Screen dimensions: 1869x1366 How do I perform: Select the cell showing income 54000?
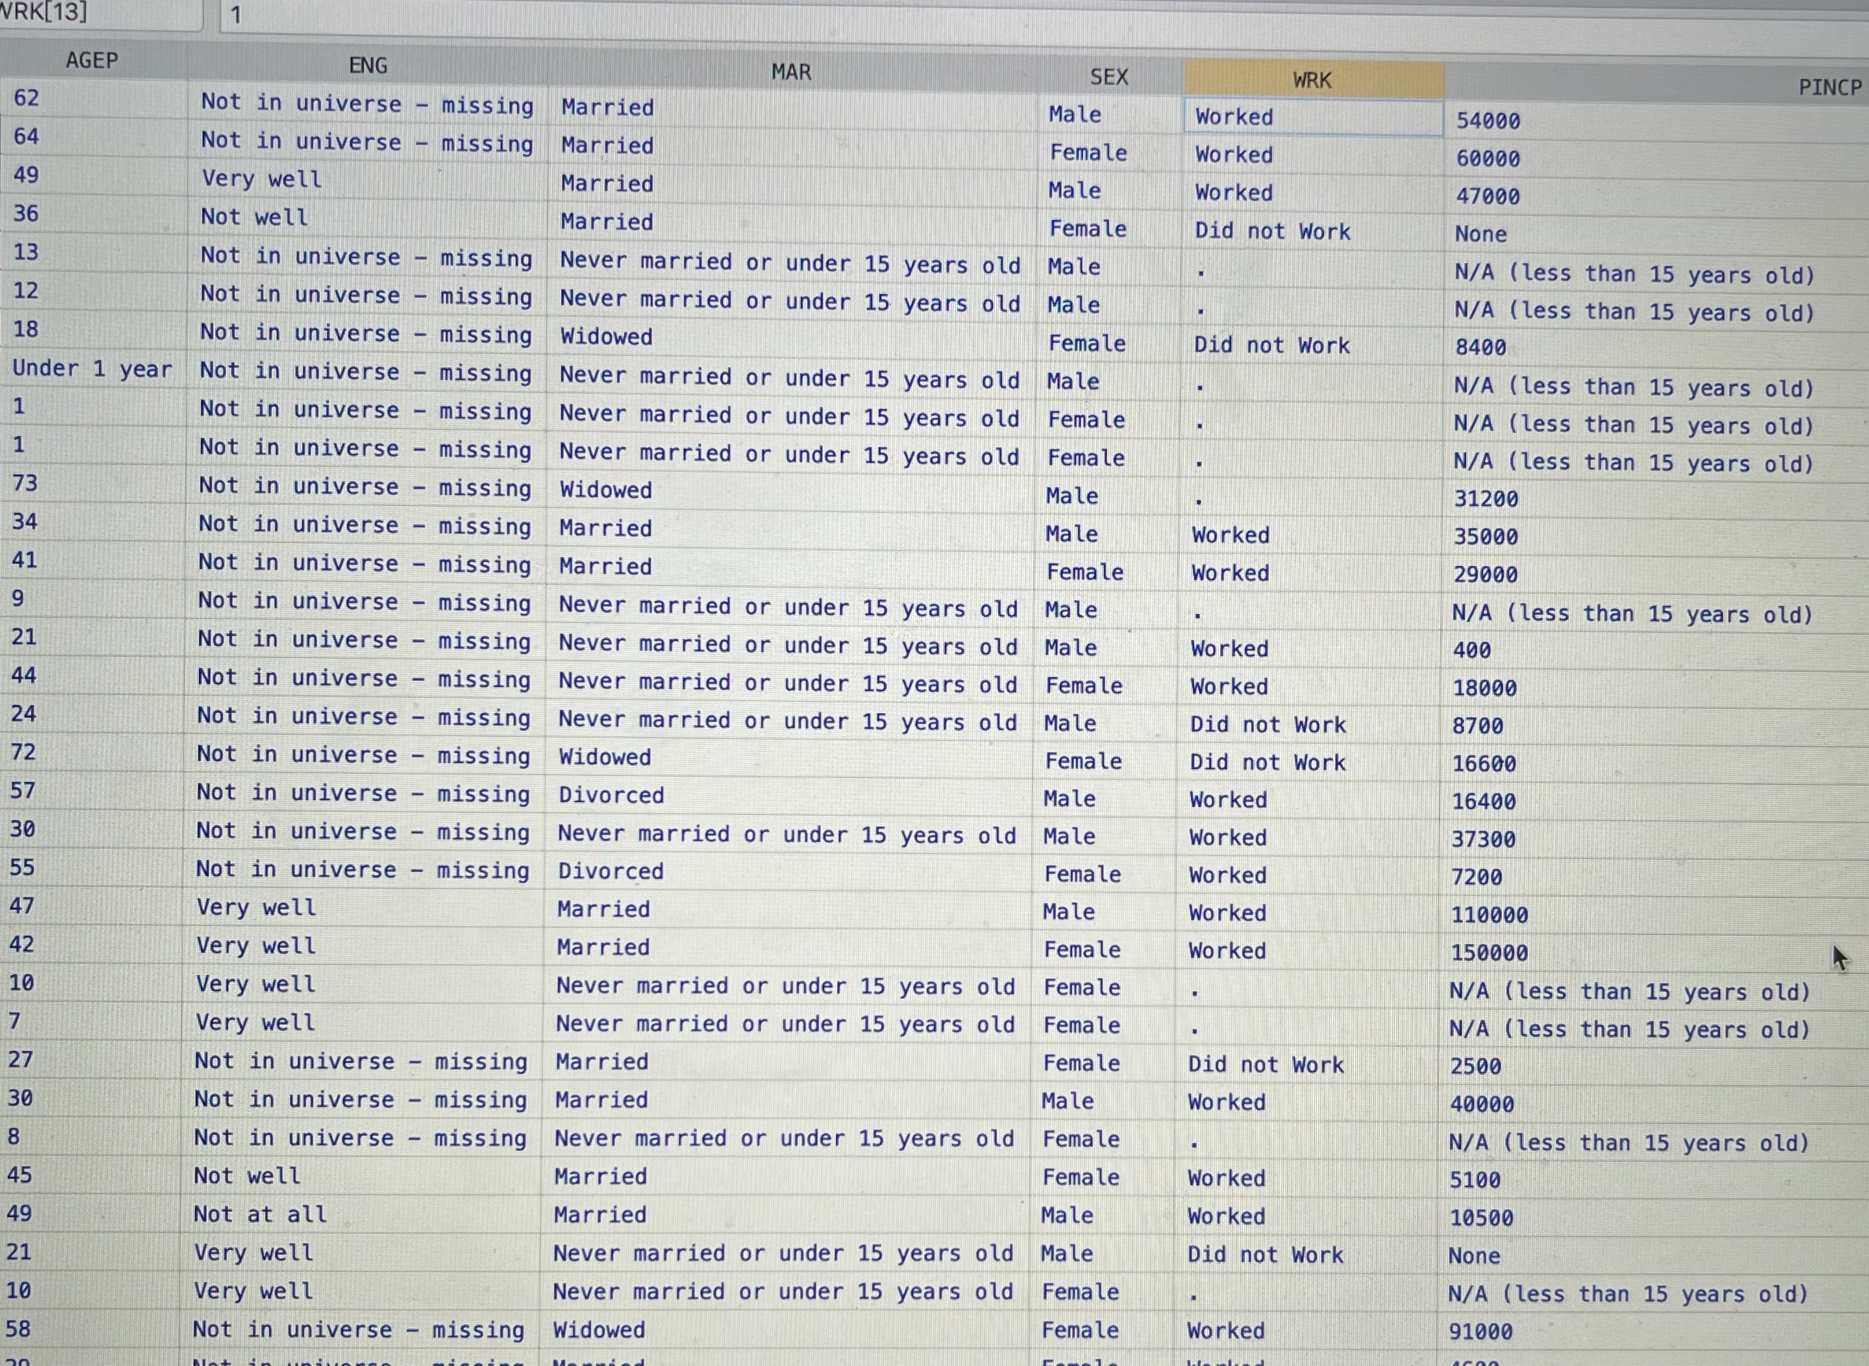pyautogui.click(x=1489, y=121)
